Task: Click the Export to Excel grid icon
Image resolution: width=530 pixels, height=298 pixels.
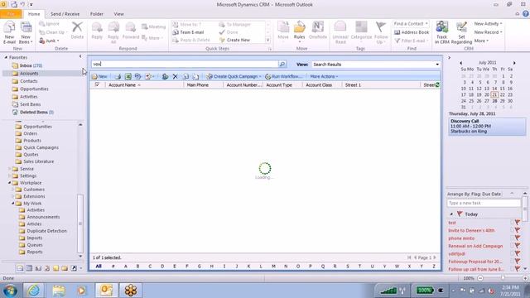Action: click(128, 76)
